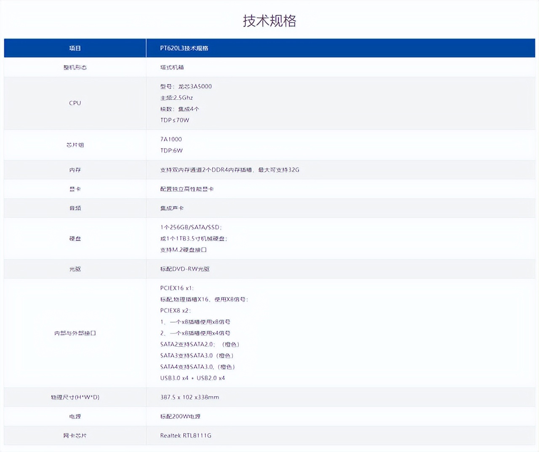Click the 整机形态 row label
Image resolution: width=539 pixels, height=452 pixels.
click(75, 67)
